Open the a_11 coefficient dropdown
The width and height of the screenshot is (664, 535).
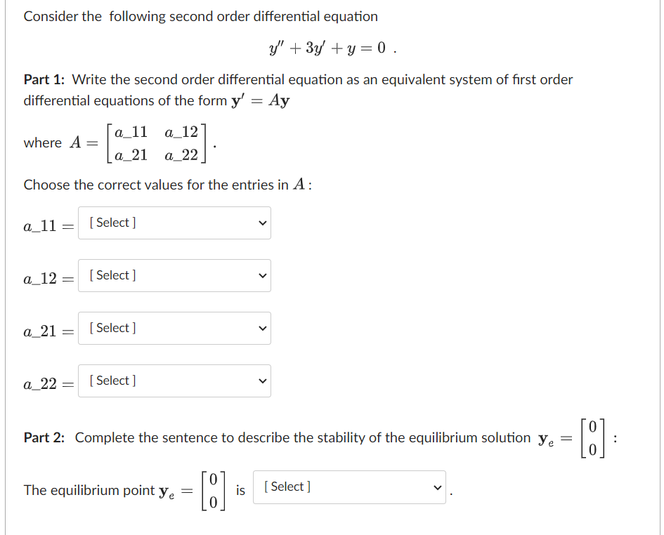[x=174, y=223]
